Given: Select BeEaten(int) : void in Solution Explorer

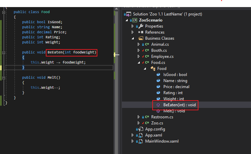Looking at the screenshot, I should pos(179,105).
